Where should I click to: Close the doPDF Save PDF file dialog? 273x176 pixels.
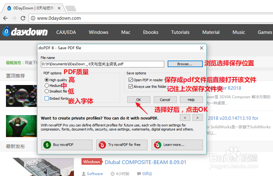201,48
